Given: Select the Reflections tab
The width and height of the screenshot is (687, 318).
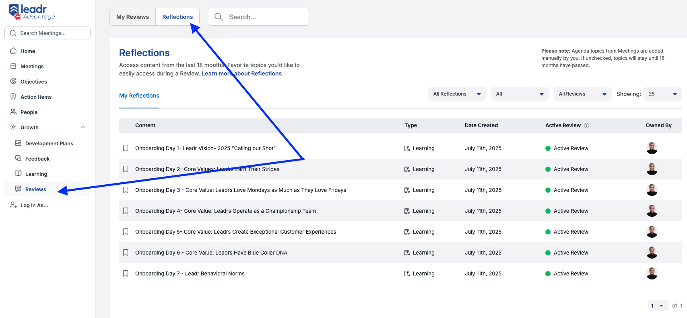Looking at the screenshot, I should 177,17.
